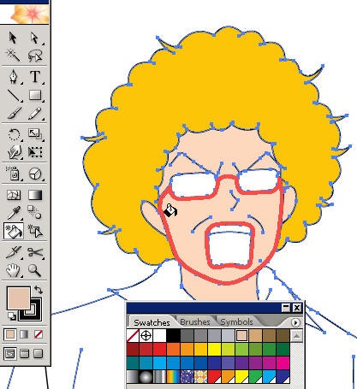This screenshot has height=389, width=357.
Task: Swap fill and stroke colors arrow
Action: [39, 290]
